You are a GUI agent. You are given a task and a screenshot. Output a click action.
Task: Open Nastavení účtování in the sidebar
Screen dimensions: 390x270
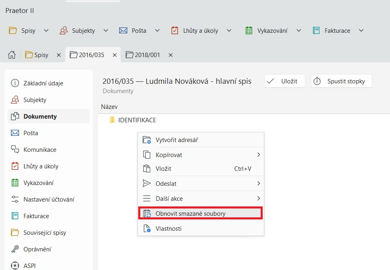(x=49, y=200)
